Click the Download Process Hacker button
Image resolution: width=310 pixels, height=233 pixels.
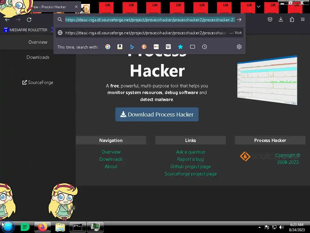pos(157,114)
